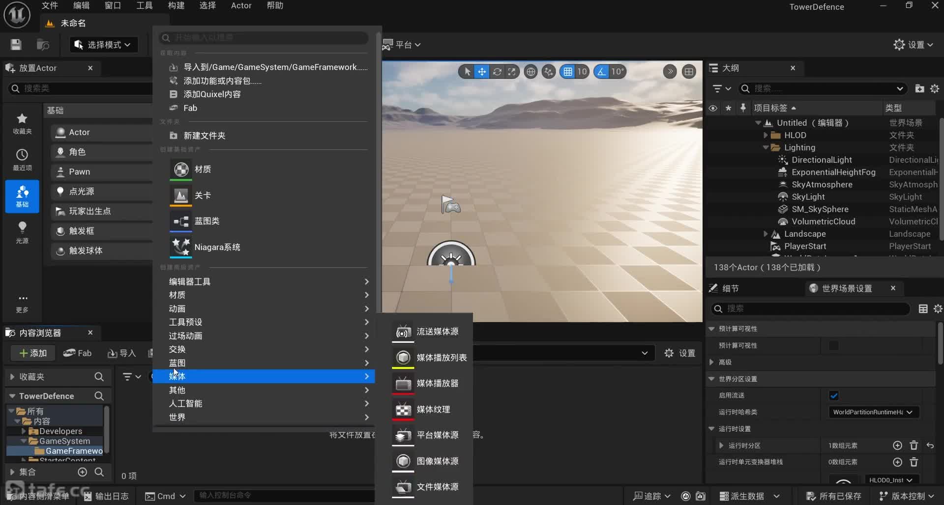944x505 pixels.
Task: Choose Media Player from media submenu
Action: (437, 383)
